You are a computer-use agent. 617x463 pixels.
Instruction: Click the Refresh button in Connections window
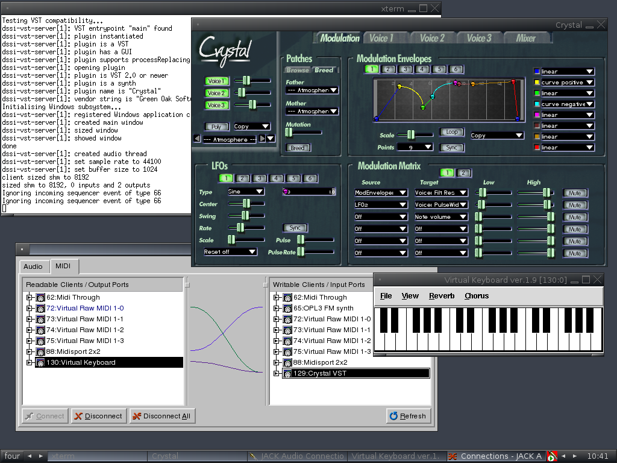click(407, 416)
